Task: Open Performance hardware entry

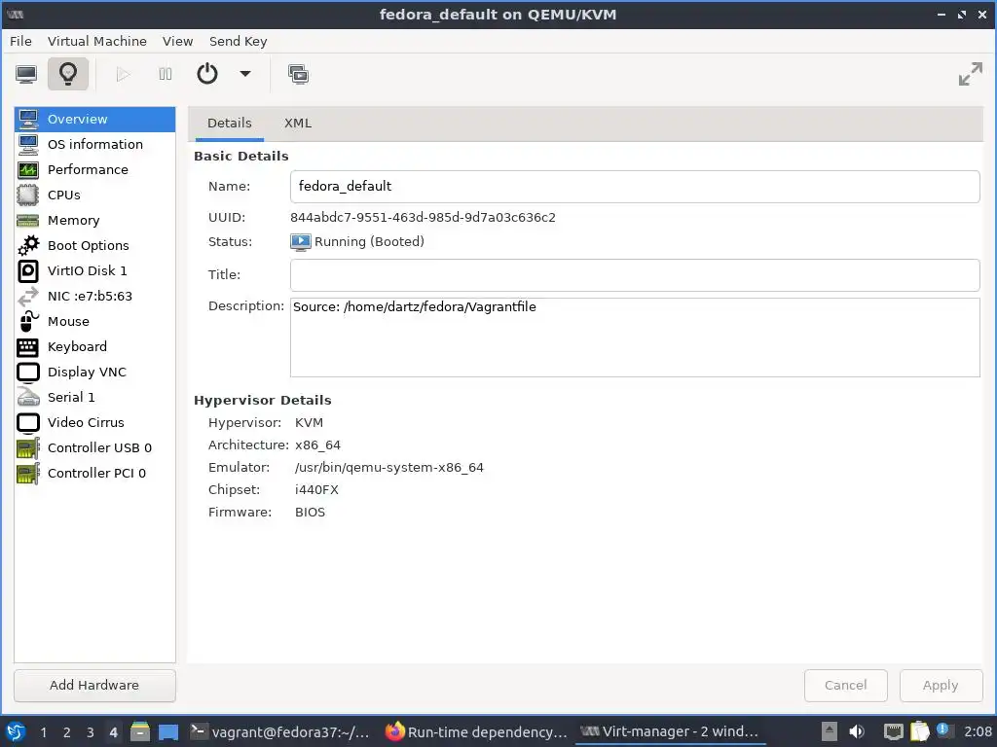Action: pyautogui.click(x=94, y=169)
